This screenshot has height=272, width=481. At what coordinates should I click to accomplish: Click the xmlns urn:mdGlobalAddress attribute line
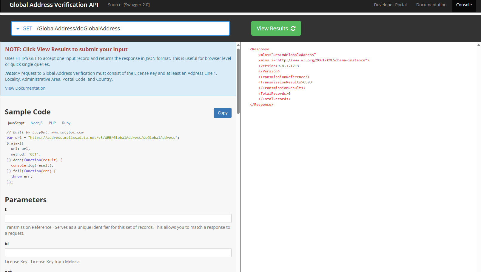(287, 55)
